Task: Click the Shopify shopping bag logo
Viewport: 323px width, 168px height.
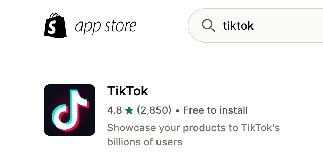Action: pyautogui.click(x=55, y=25)
